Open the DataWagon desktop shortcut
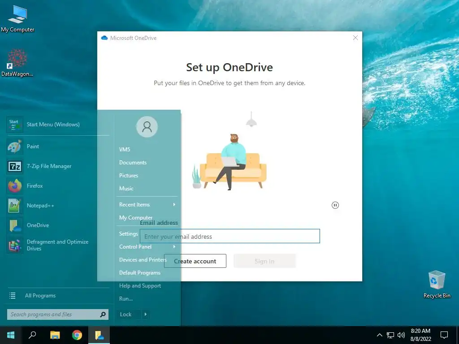 [17, 62]
